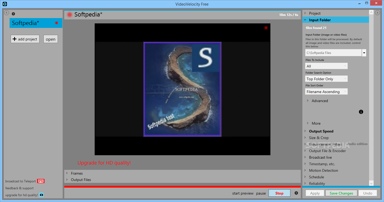384x202 pixels.
Task: Click Save Changes
Action: 341,193
